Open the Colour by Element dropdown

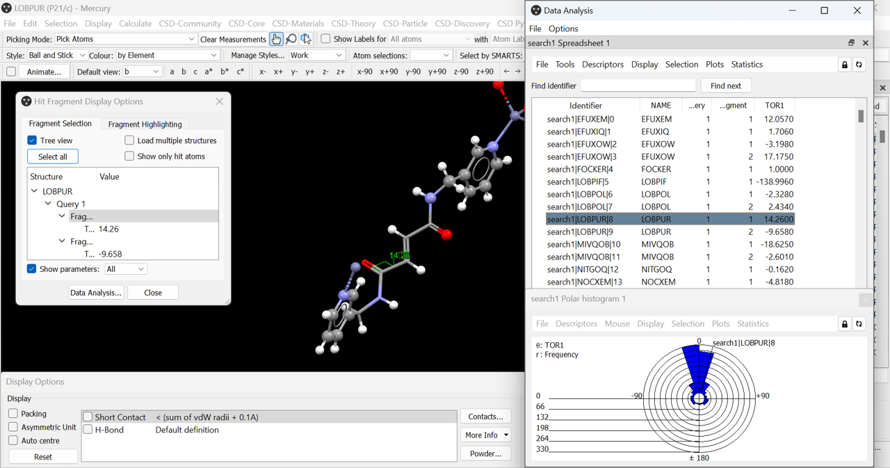pos(167,54)
